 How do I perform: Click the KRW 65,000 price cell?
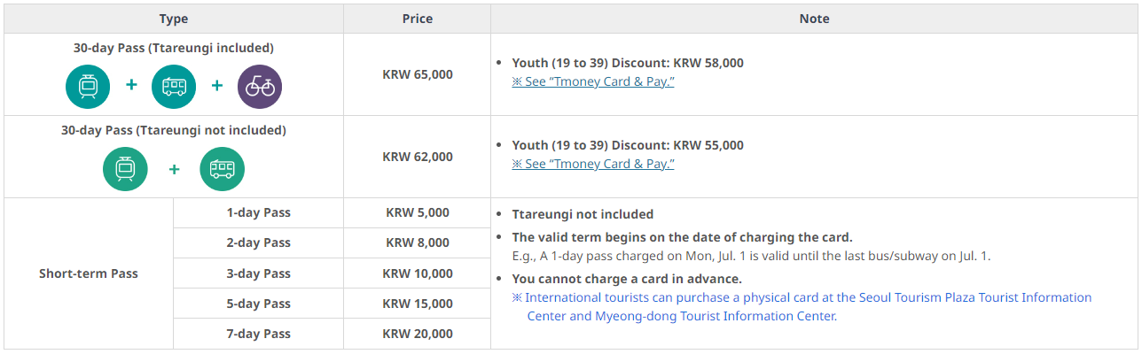coord(418,74)
